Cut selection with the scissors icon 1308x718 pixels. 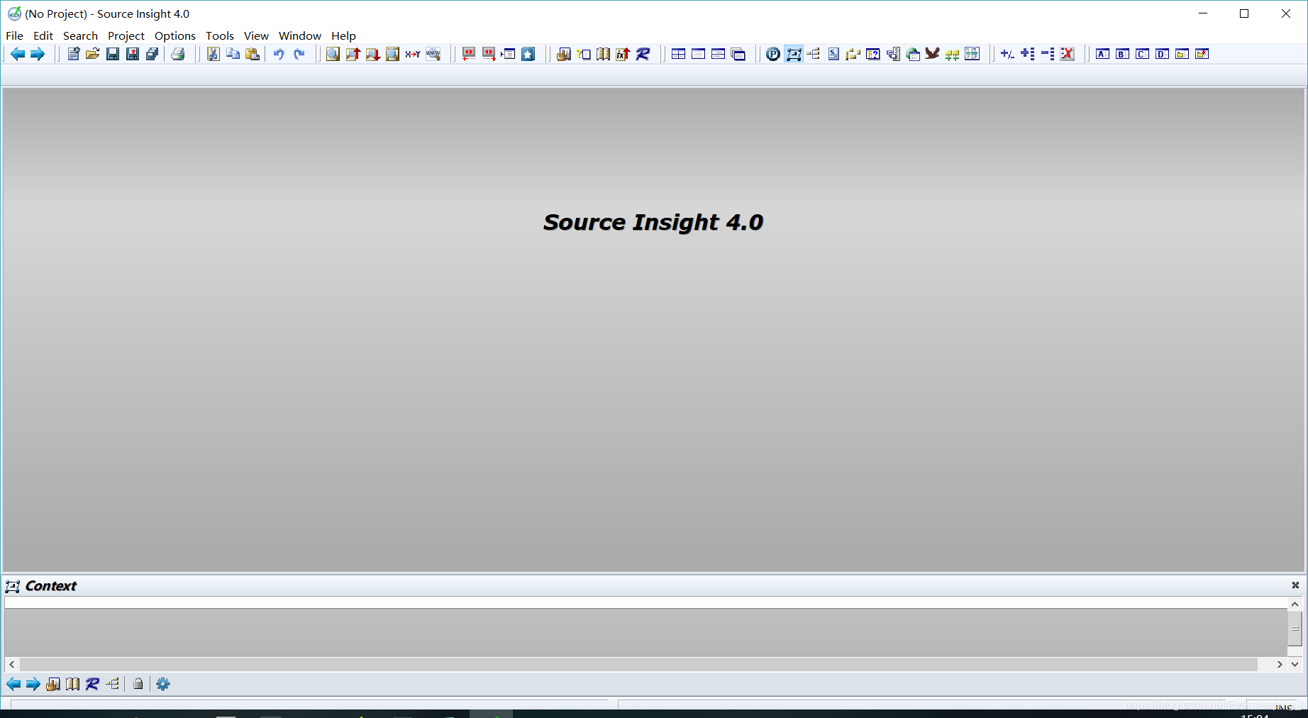(x=213, y=54)
